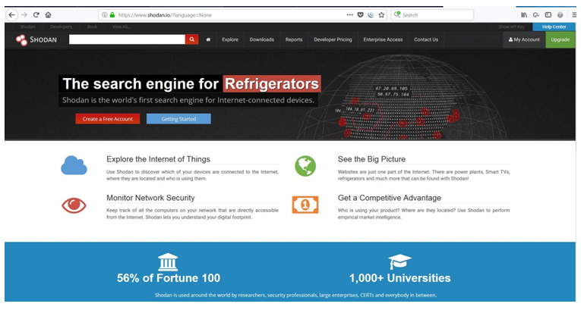Screen dimensions: 581x310
Task: Save page to Pocket icon
Action: click(361, 14)
